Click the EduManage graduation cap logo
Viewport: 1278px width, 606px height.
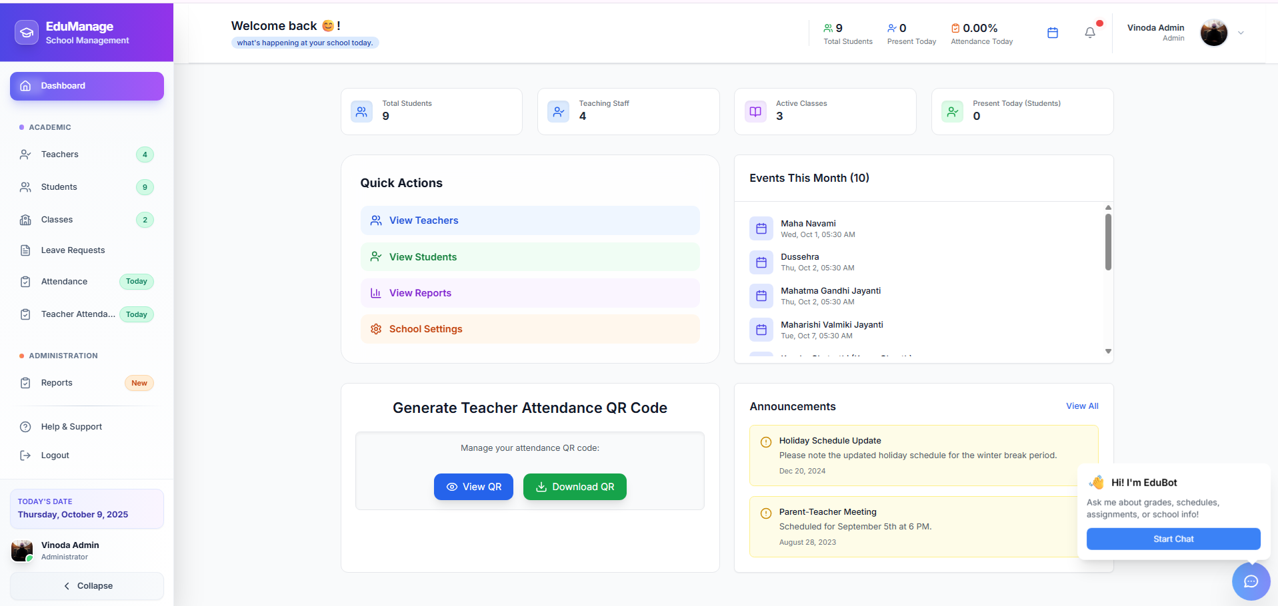[x=27, y=32]
